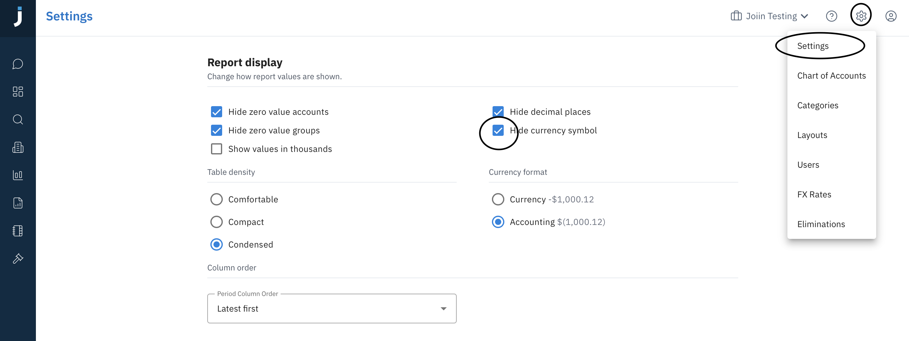Select the Currency -$1,000.12 format
909x341 pixels.
pos(498,200)
